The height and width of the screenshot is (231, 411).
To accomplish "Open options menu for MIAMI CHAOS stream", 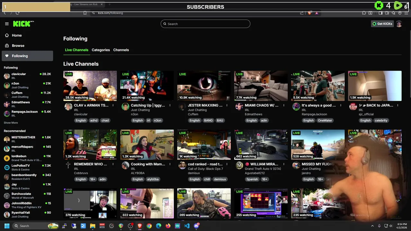I will [x=284, y=105].
